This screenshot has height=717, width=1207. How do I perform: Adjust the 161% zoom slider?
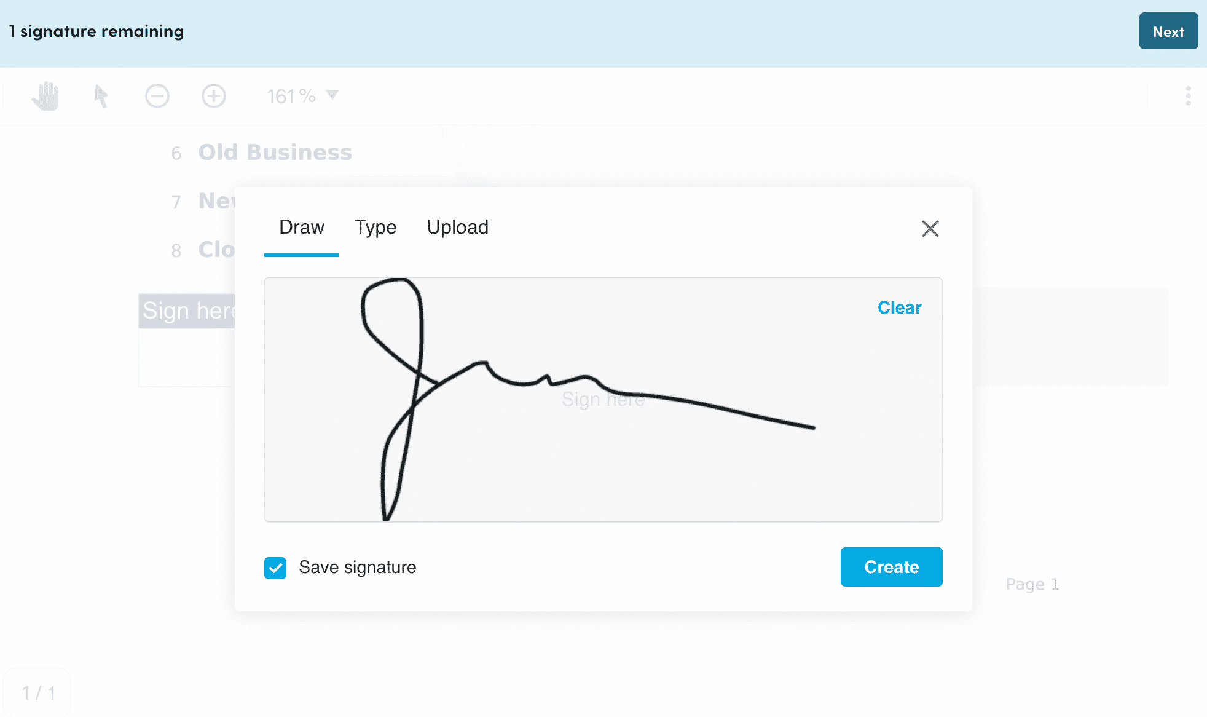(303, 95)
